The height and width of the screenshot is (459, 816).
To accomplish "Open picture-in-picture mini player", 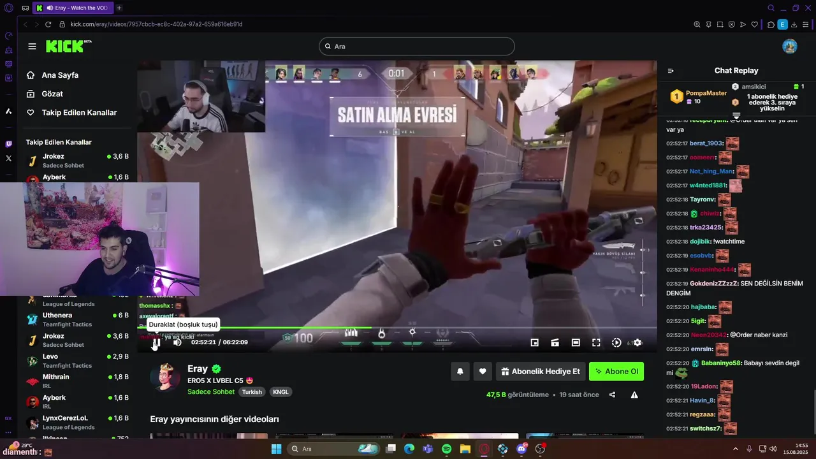I will point(535,342).
